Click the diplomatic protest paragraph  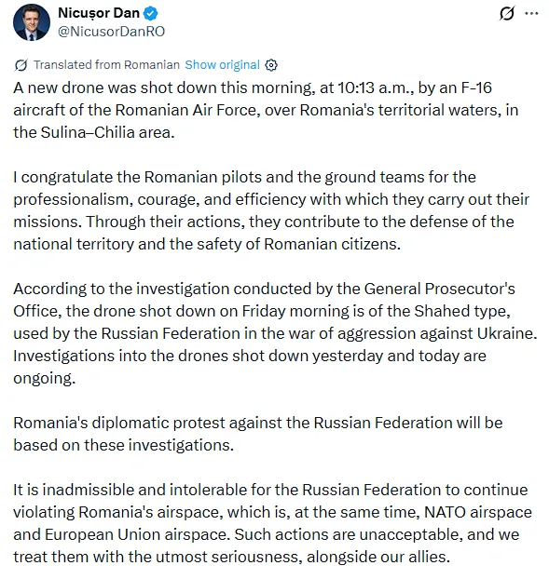pyautogui.click(x=258, y=434)
